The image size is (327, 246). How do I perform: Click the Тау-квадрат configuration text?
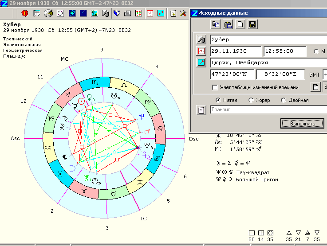(252, 172)
